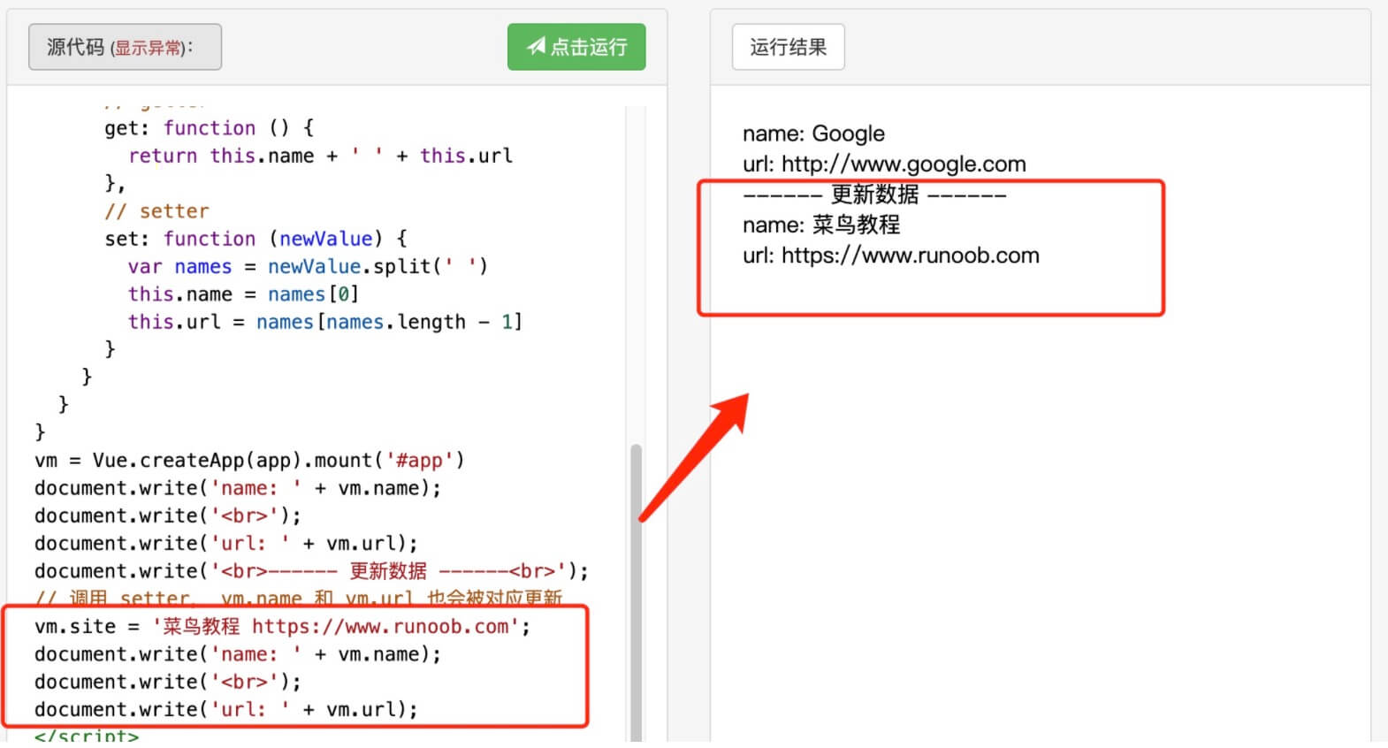1388x748 pixels.
Task: Click the 'var names = newValue.split' line
Action: [307, 266]
